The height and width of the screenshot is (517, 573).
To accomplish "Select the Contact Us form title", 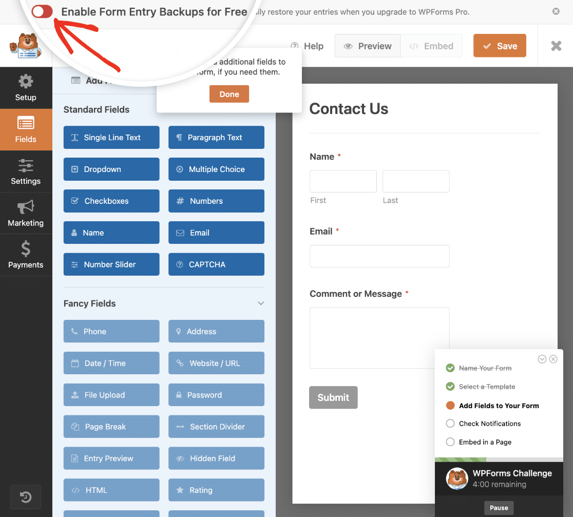I will point(349,109).
